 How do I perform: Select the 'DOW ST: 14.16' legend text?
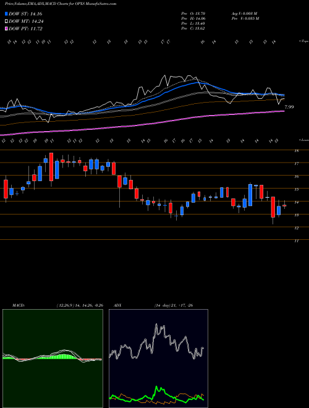tap(25, 14)
